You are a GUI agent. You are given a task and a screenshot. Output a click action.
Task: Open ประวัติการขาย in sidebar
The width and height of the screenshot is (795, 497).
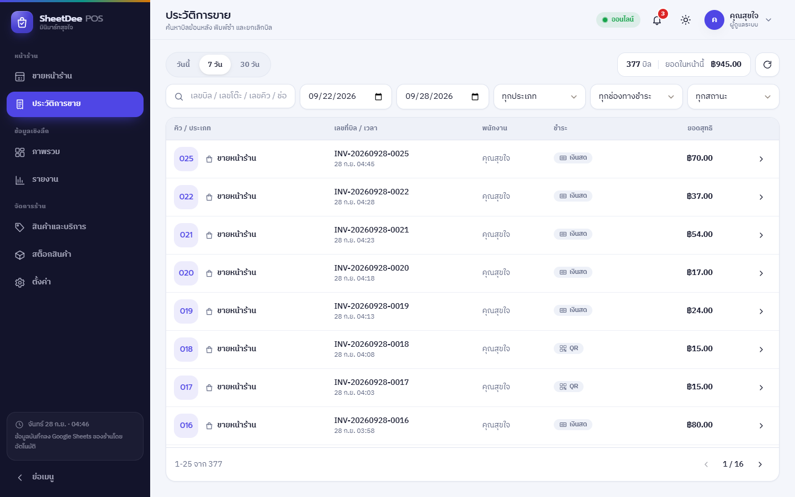click(x=75, y=104)
